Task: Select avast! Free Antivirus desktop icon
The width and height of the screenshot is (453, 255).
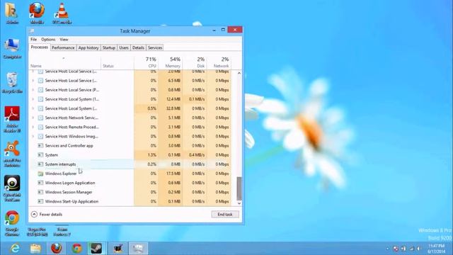Action: click(12, 154)
